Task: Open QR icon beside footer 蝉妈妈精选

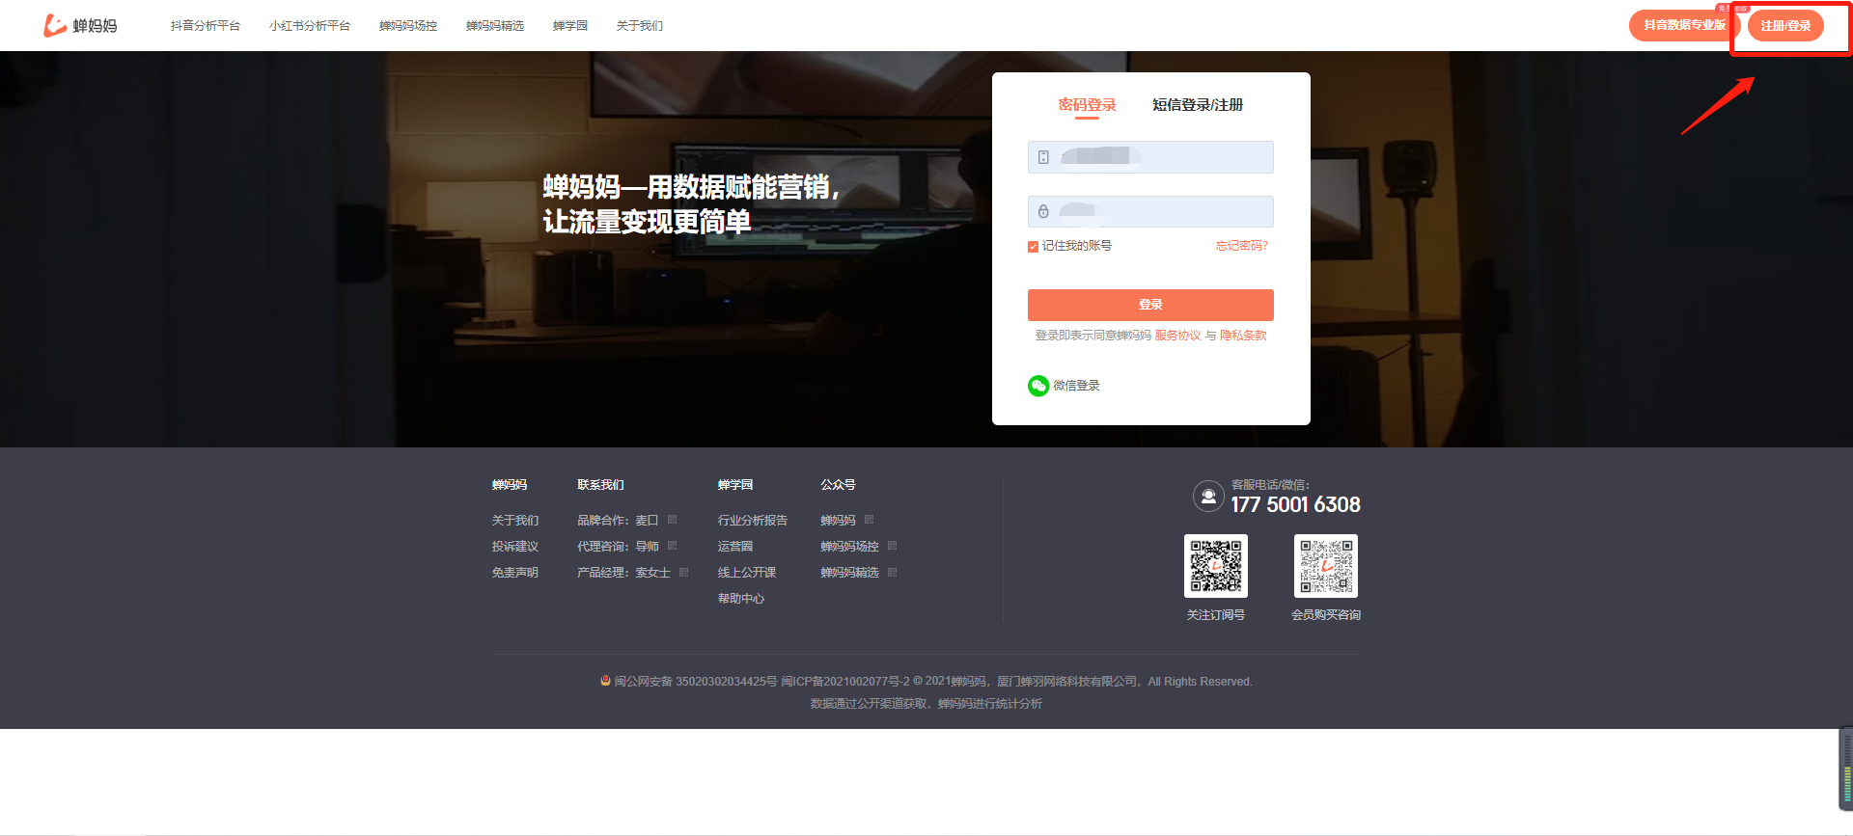Action: point(893,572)
